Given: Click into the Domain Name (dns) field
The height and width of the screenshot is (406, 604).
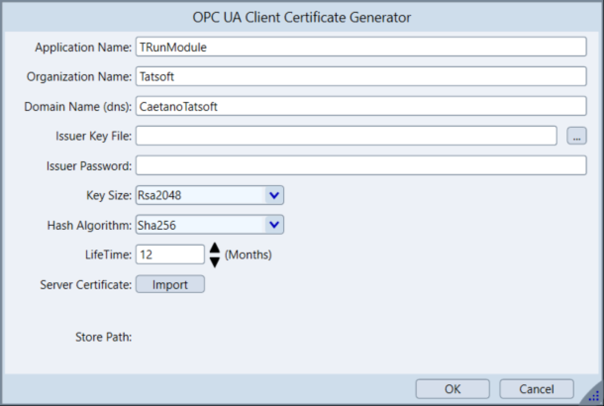Looking at the screenshot, I should [x=360, y=106].
